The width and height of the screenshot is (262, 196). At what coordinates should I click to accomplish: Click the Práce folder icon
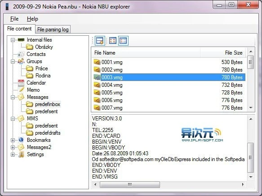[30, 68]
